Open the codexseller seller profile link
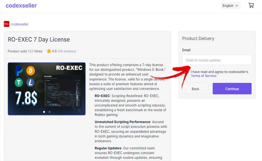The image size is (262, 161). click(19, 24)
